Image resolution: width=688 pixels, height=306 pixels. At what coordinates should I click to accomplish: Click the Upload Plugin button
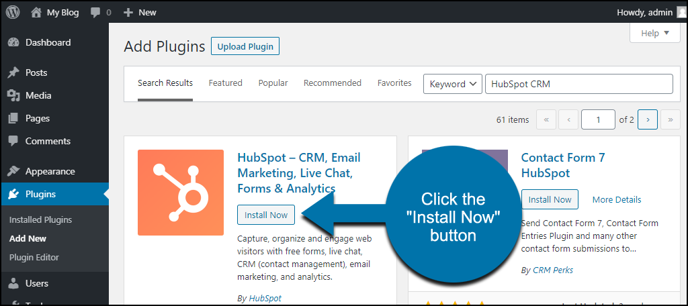pyautogui.click(x=245, y=46)
